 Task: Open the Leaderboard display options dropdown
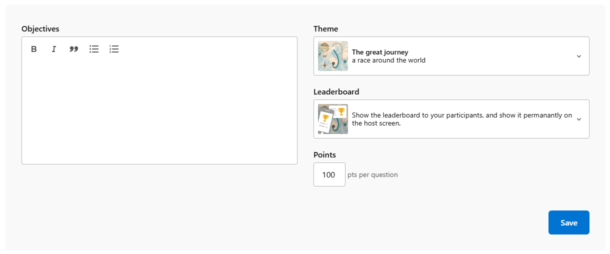pos(451,119)
